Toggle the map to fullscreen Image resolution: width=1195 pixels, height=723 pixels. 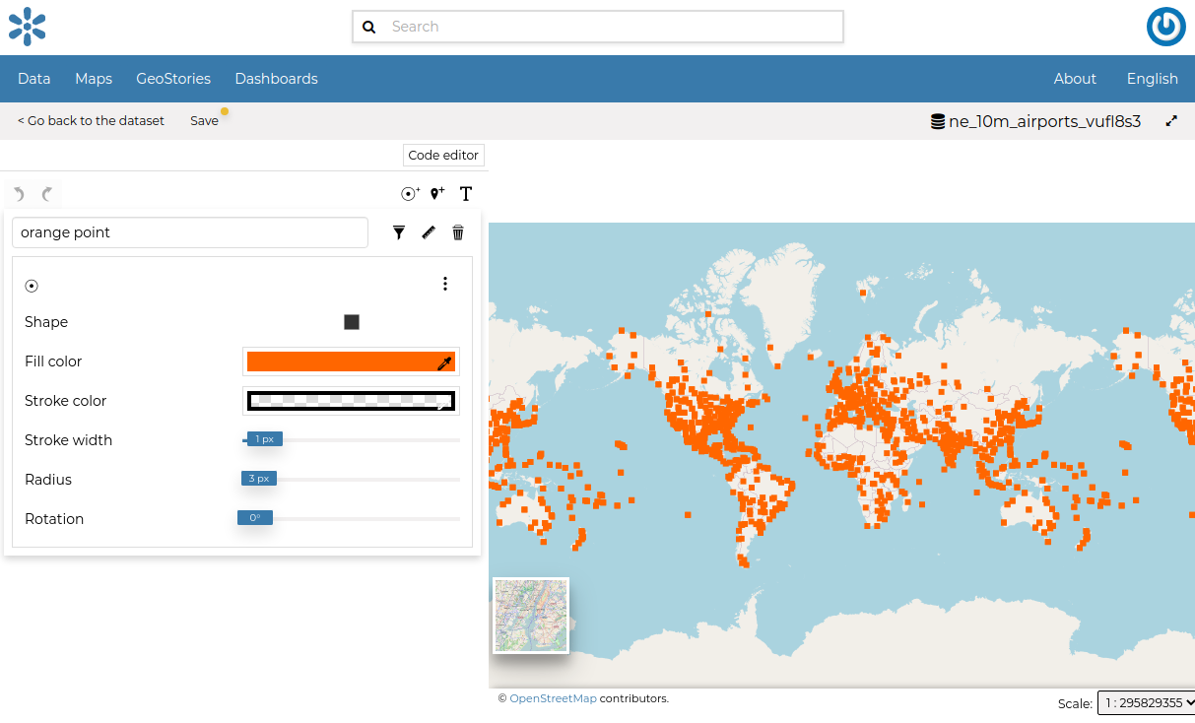click(1171, 121)
